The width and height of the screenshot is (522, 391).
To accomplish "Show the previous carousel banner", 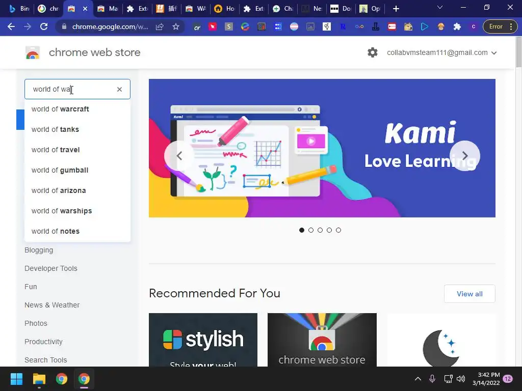I will point(179,156).
